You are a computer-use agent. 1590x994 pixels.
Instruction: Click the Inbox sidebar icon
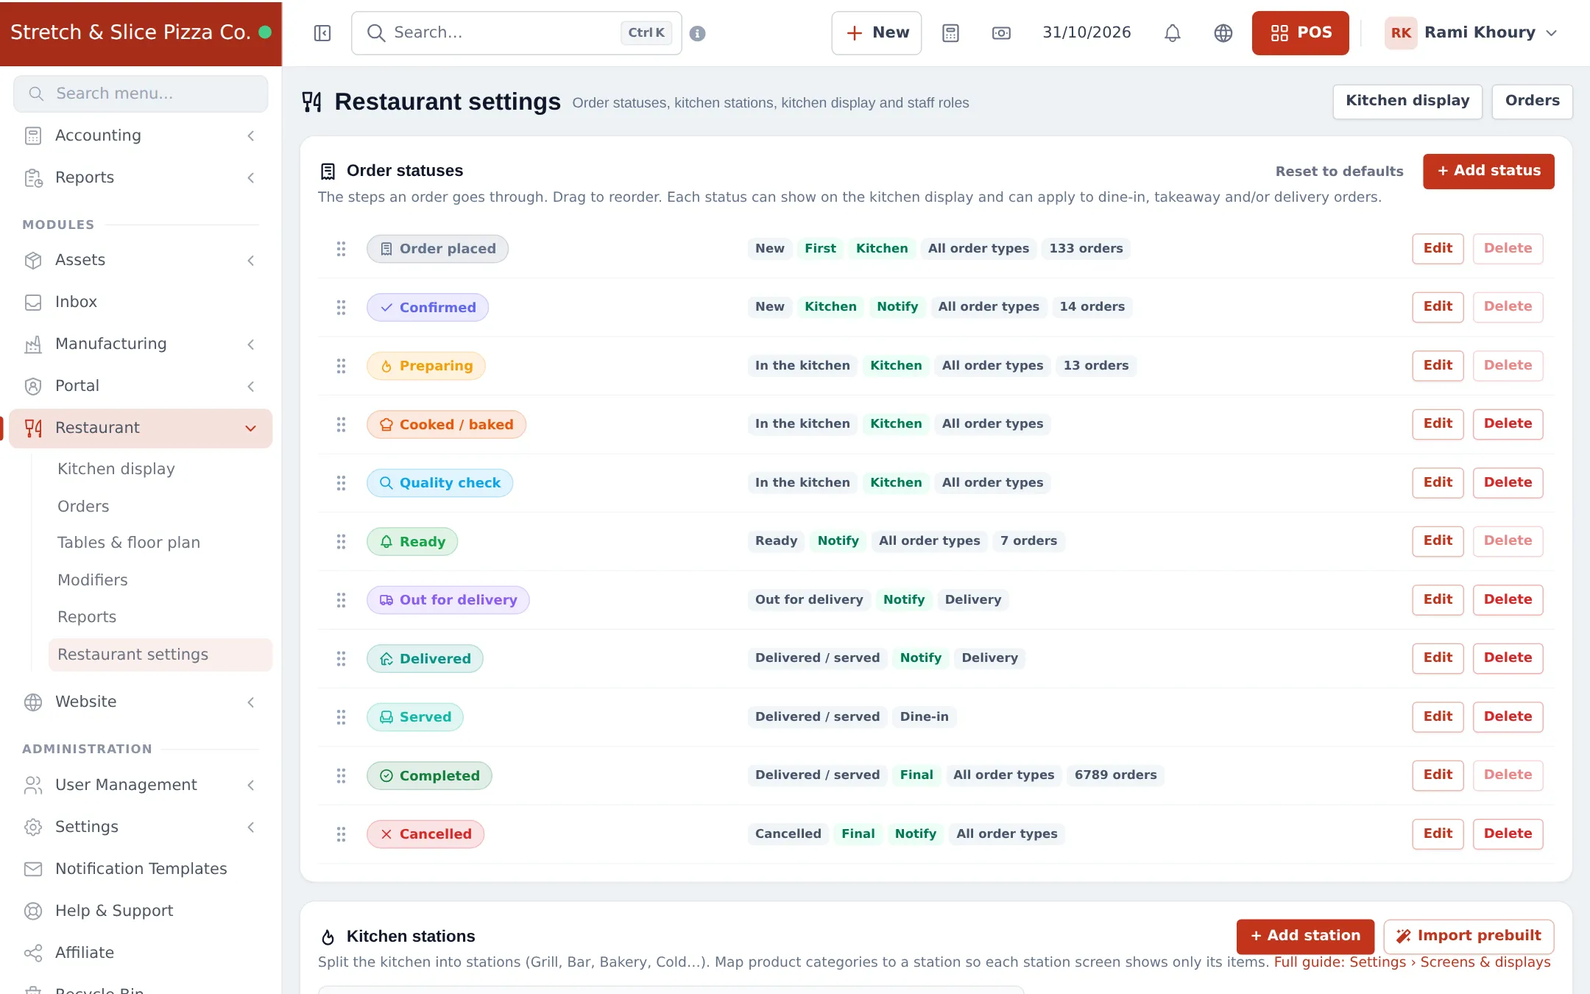[33, 303]
